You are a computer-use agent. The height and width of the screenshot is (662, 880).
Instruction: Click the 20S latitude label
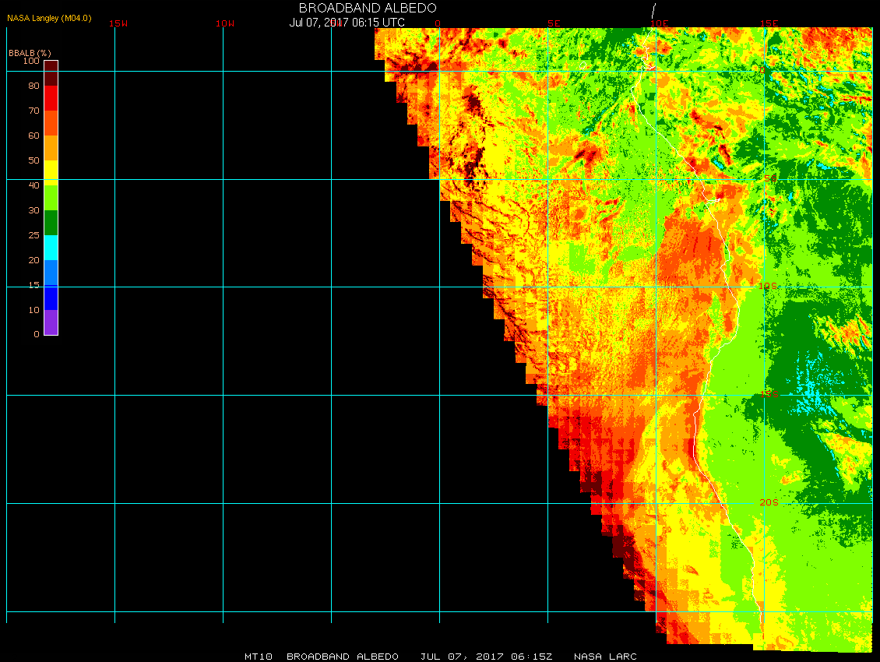pyautogui.click(x=769, y=502)
